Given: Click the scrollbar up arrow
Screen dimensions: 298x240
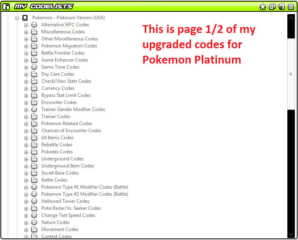Looking at the screenshot, I should (291, 18).
